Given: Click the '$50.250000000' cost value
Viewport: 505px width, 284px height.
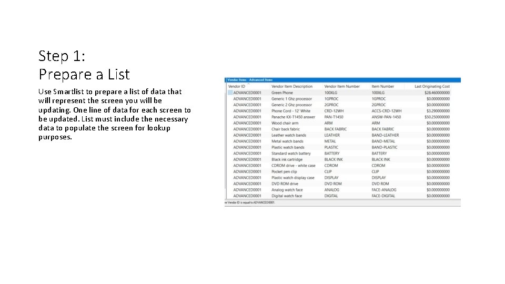Looking at the screenshot, I should point(437,117).
